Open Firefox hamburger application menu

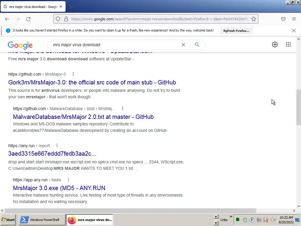(294, 19)
